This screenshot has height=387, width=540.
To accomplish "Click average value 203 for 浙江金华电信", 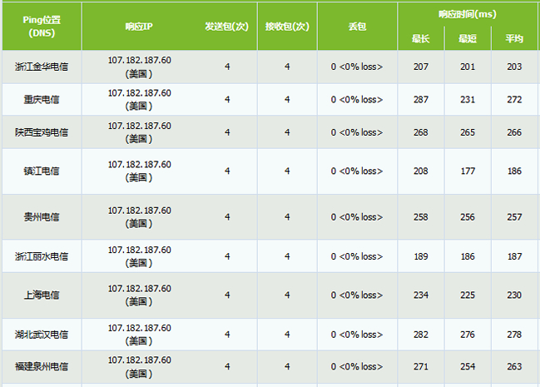I will point(514,67).
